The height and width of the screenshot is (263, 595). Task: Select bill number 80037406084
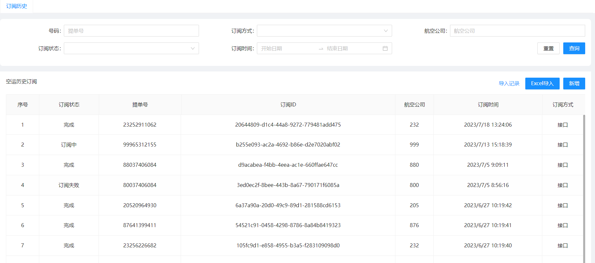pyautogui.click(x=140, y=185)
